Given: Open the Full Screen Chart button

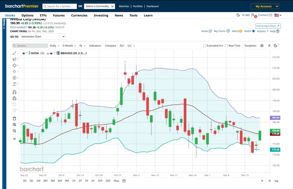Looking at the screenshot, I should (x=268, y=25).
